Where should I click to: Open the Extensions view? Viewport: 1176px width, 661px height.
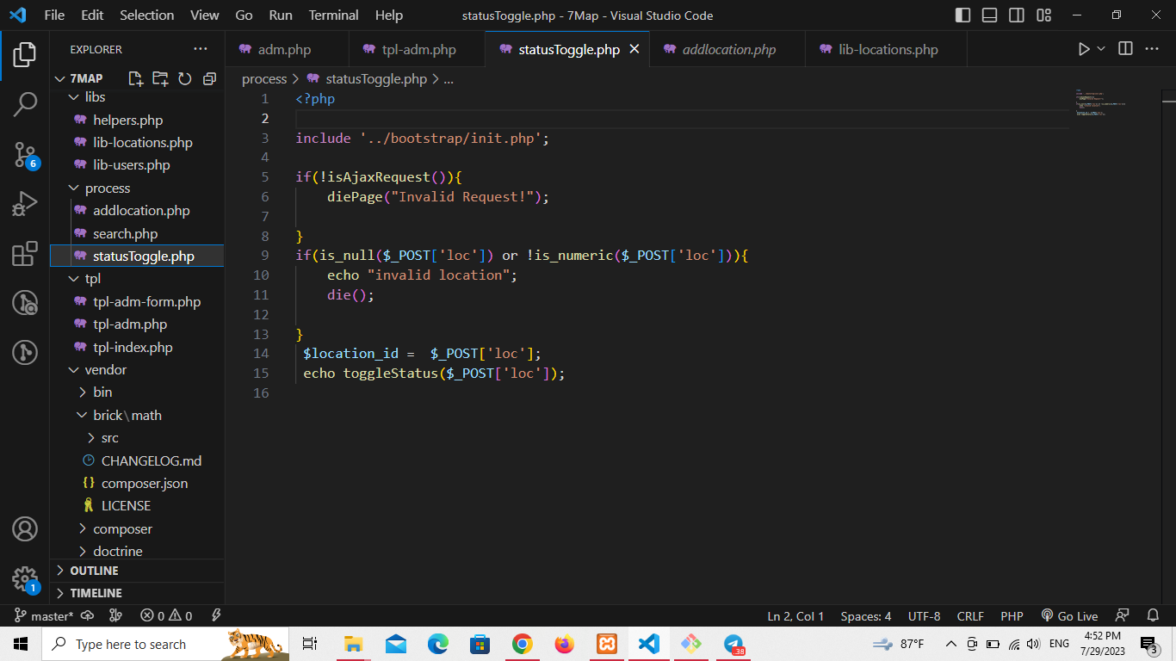click(x=25, y=253)
